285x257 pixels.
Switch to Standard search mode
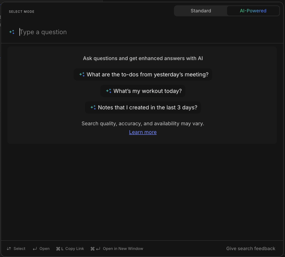tap(201, 11)
